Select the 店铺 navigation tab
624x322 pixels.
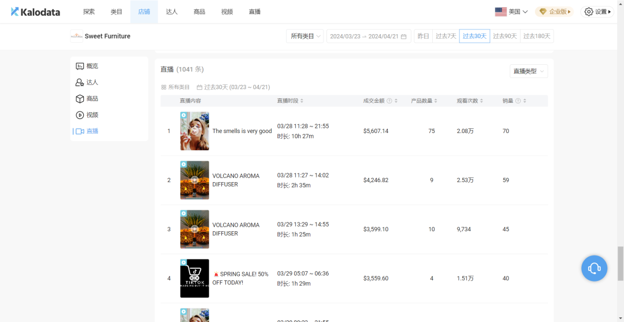tap(144, 12)
